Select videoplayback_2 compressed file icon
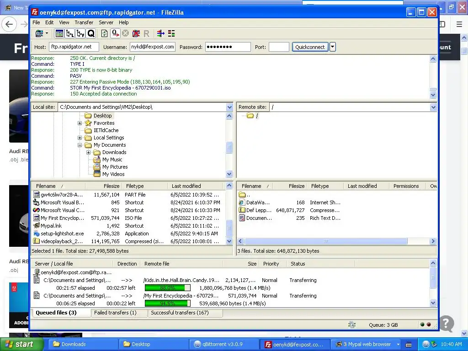The width and height of the screenshot is (468, 351). coord(37,241)
